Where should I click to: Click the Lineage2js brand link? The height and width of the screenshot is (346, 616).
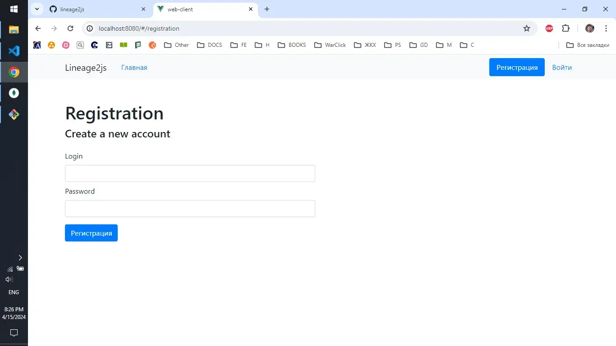pyautogui.click(x=86, y=68)
